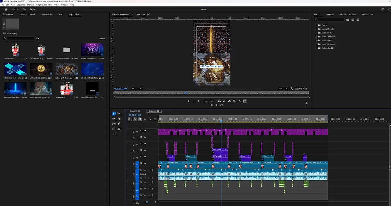The width and height of the screenshot is (391, 206).
Task: Hide track V6 output with eye icon
Action: [x=145, y=131]
